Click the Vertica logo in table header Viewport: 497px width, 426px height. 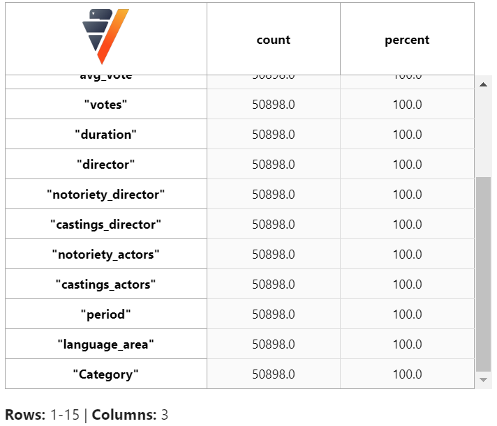(105, 36)
